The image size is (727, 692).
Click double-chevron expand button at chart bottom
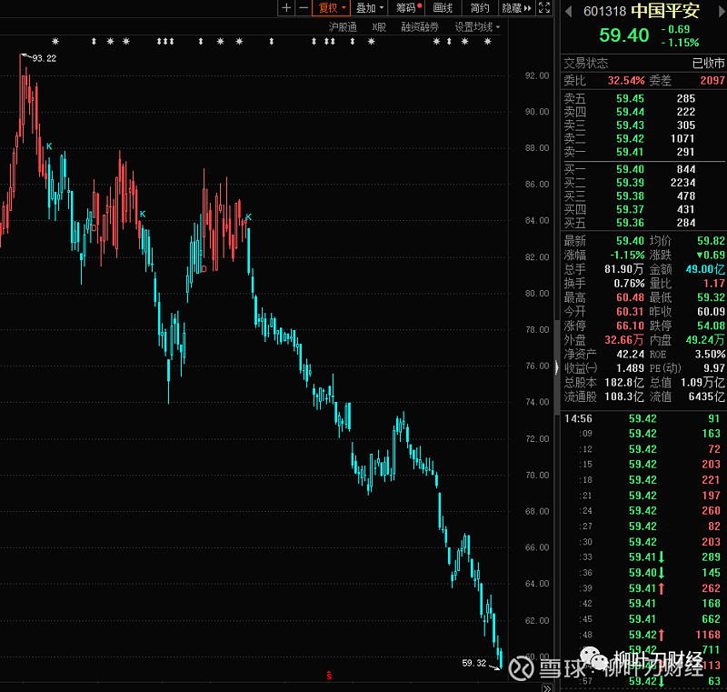point(547,687)
